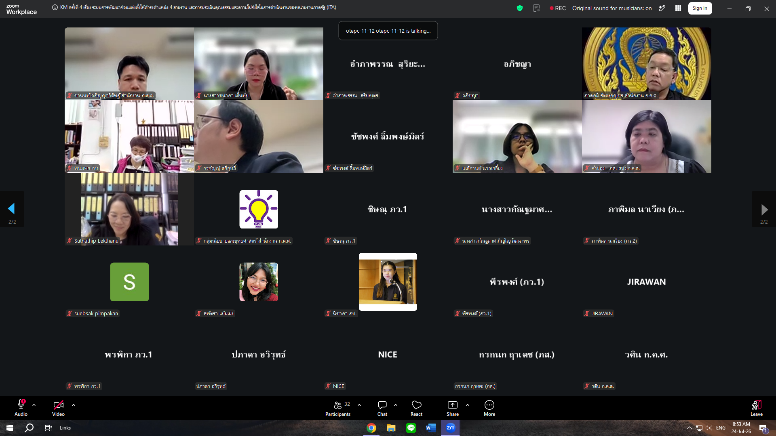Select the Suthathip Lekthanu video tile

pyautogui.click(x=129, y=209)
